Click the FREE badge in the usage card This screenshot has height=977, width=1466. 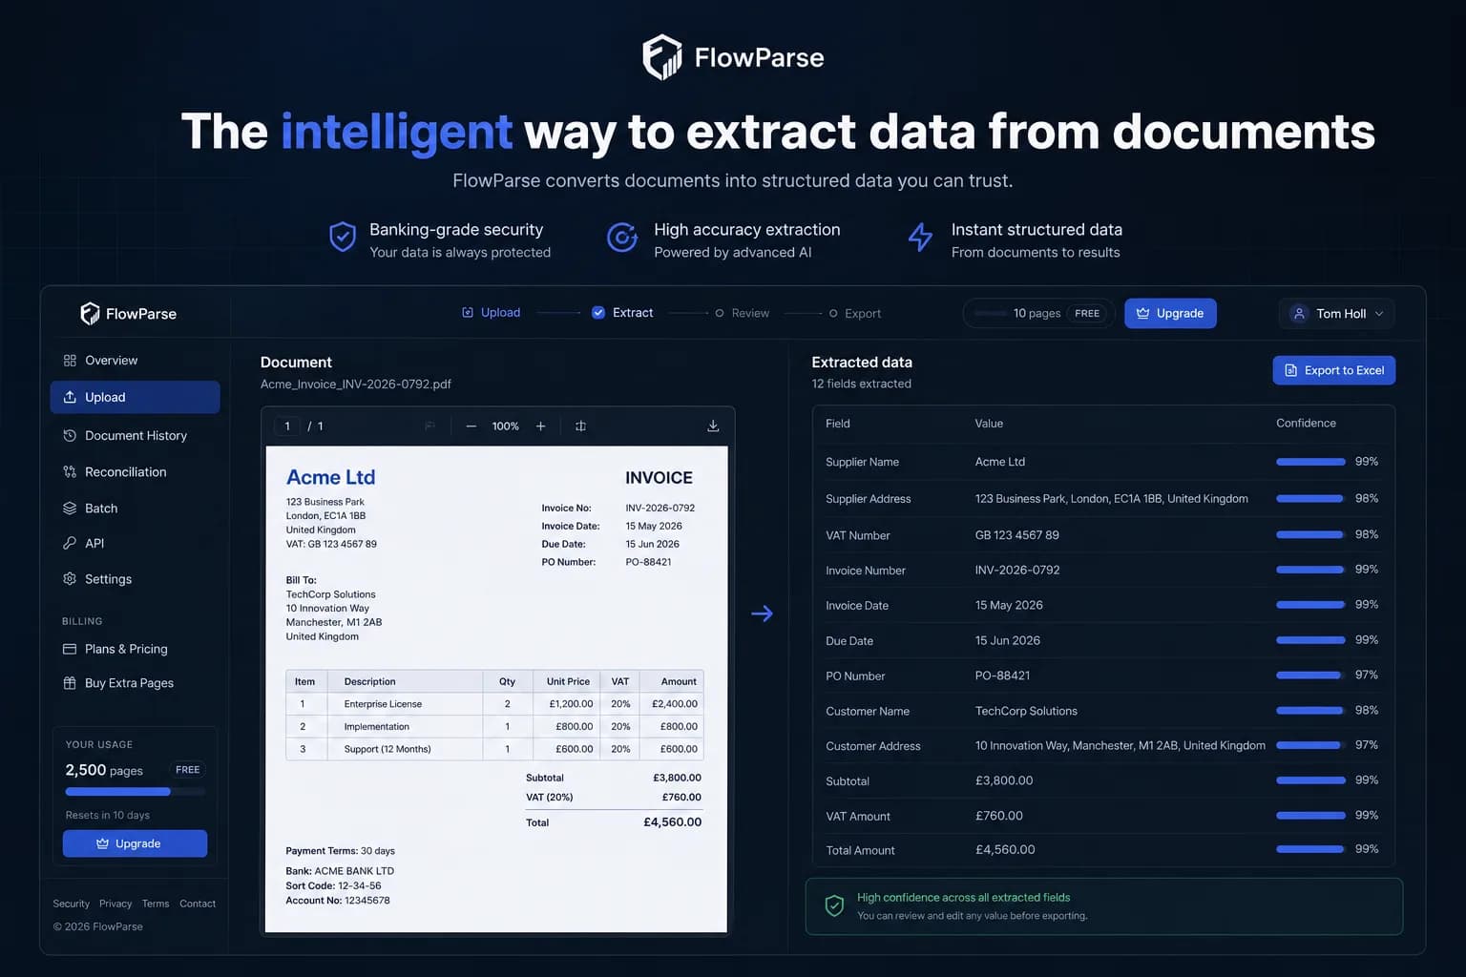pyautogui.click(x=188, y=770)
